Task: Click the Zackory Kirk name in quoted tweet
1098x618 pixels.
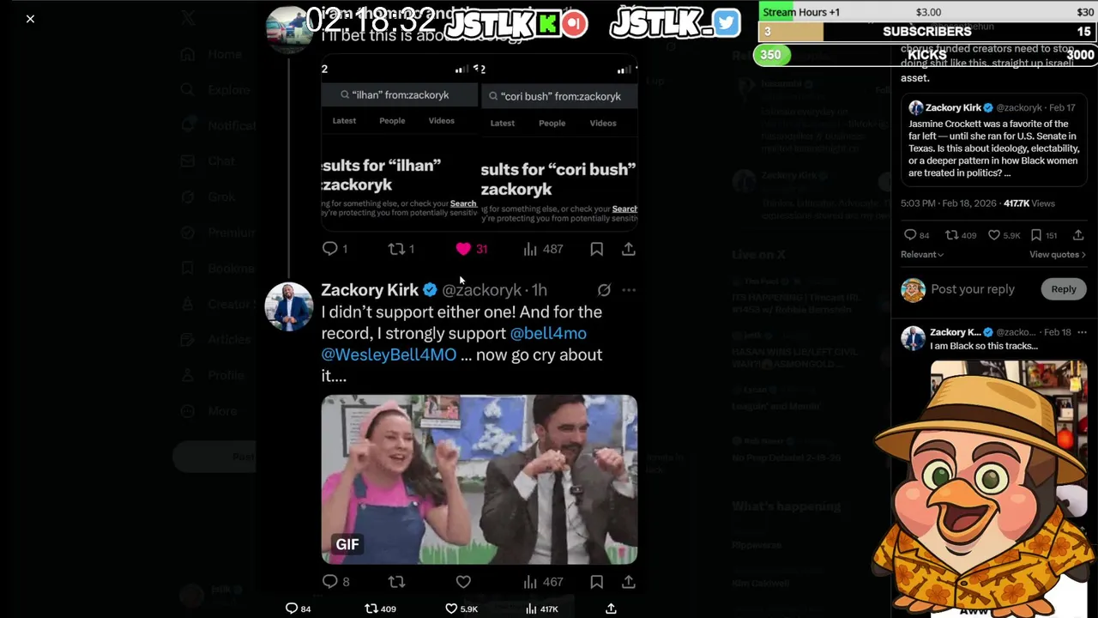Action: pos(953,107)
